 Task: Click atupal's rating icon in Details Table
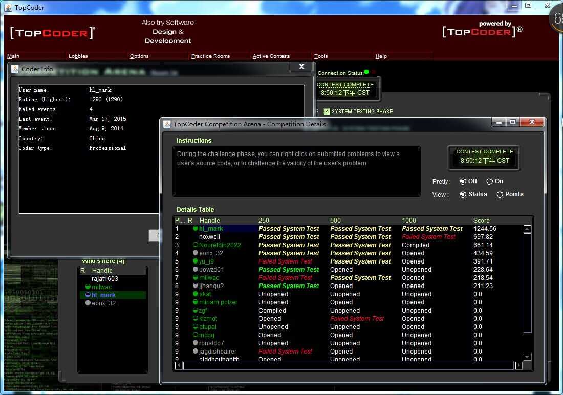196,326
